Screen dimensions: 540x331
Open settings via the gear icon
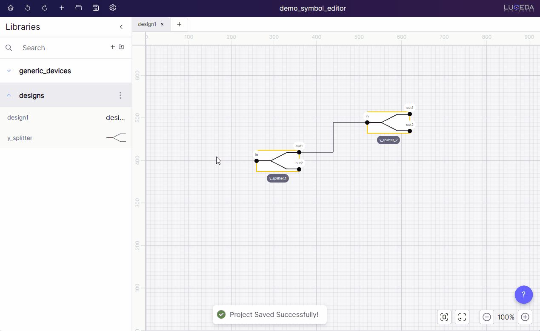pos(112,8)
